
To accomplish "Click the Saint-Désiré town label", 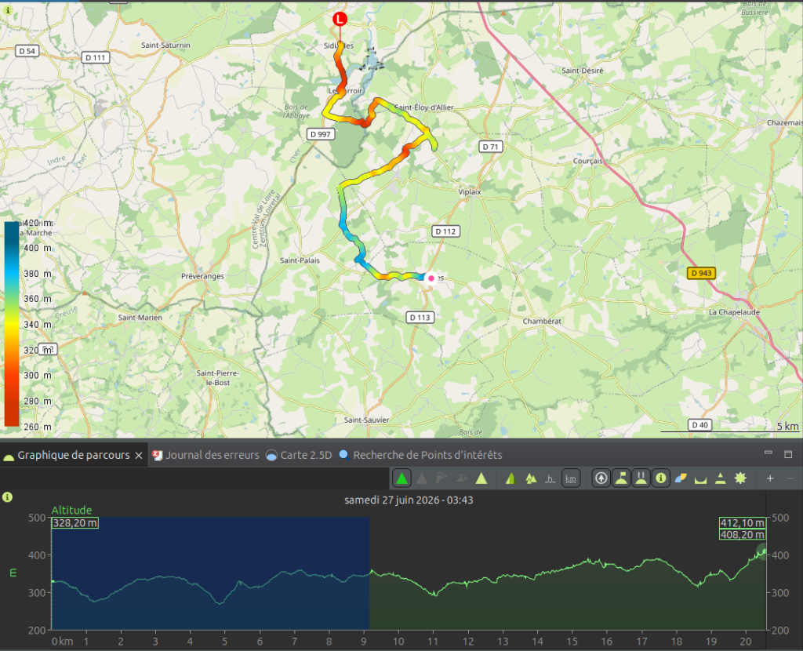I will tap(583, 71).
